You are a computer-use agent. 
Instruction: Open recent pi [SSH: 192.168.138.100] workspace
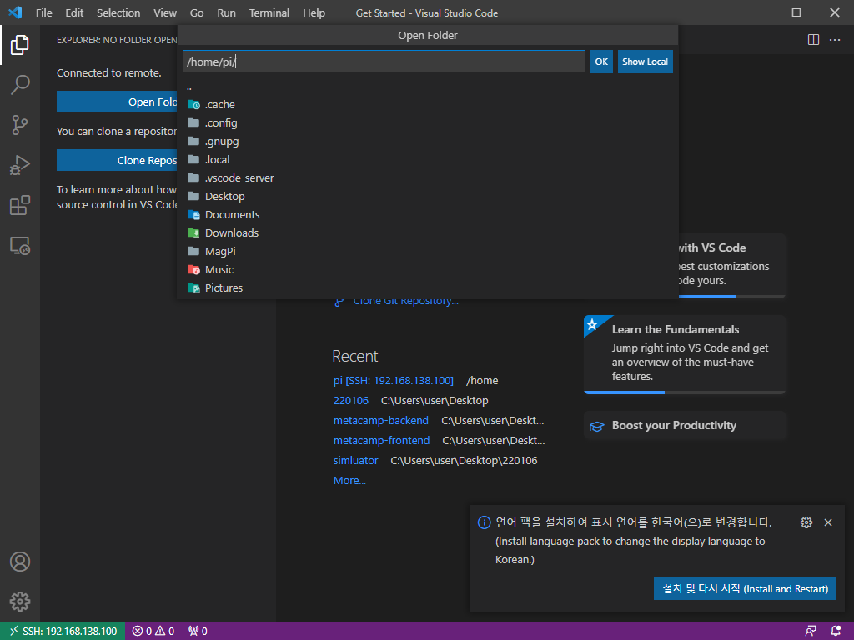(394, 380)
